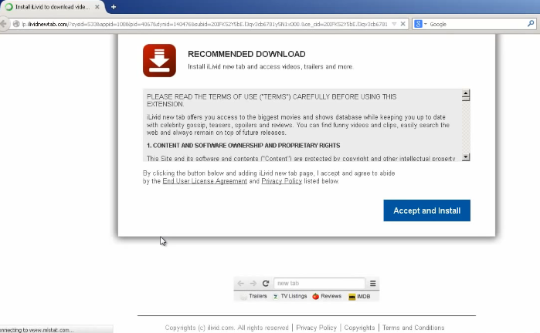Viewport: 540px width, 333px height.
Task: Open the URL history dropdown arrow
Action: (x=396, y=24)
